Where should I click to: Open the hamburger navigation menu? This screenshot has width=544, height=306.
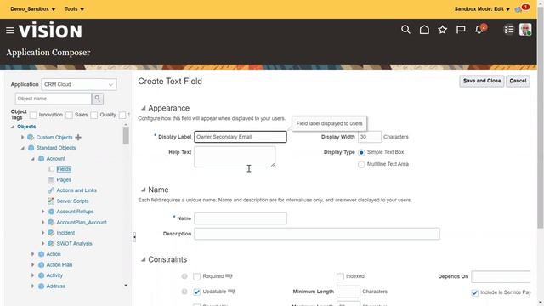click(10, 31)
